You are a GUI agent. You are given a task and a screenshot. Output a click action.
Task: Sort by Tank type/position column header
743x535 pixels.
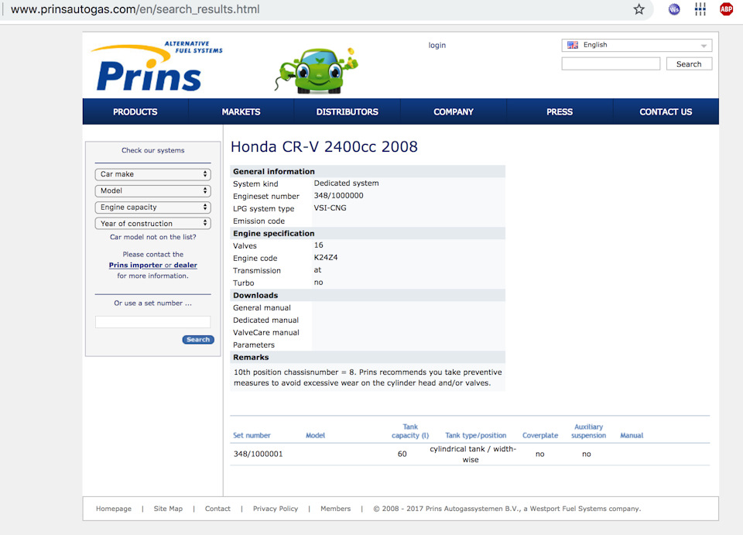coord(476,435)
